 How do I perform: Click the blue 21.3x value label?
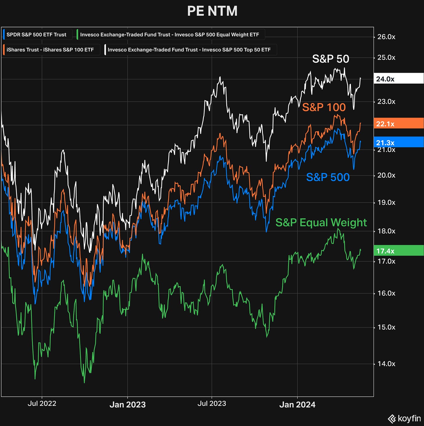point(399,143)
